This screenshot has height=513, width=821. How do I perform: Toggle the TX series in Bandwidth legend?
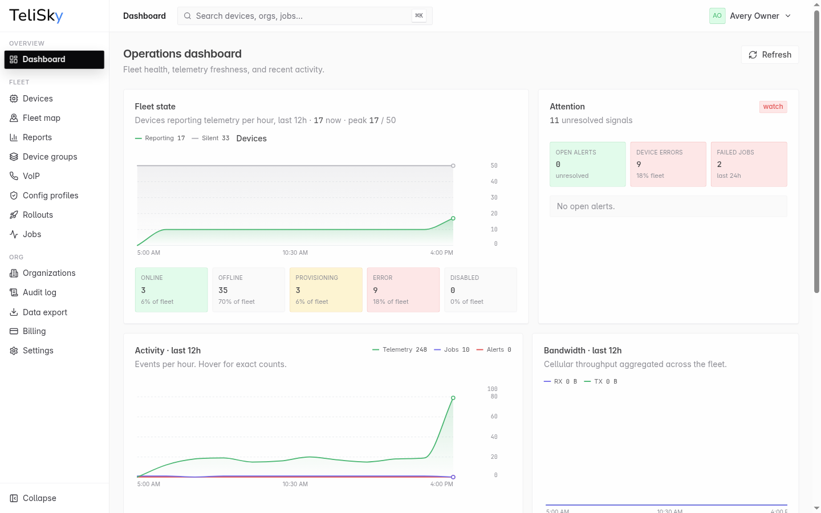click(x=600, y=381)
